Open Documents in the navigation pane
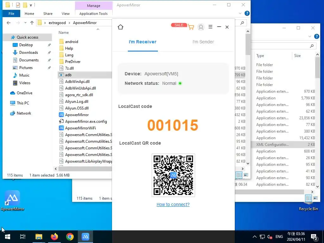324x243 pixels. [x=29, y=60]
